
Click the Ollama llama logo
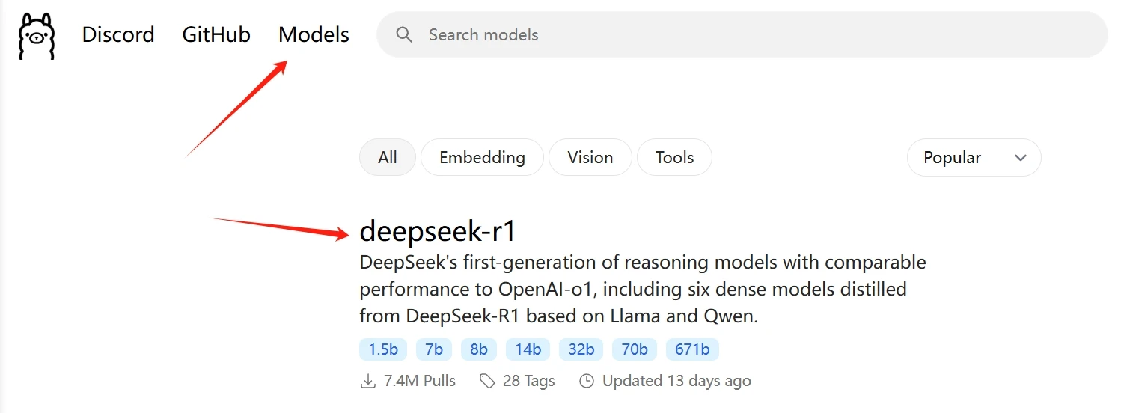(x=37, y=35)
